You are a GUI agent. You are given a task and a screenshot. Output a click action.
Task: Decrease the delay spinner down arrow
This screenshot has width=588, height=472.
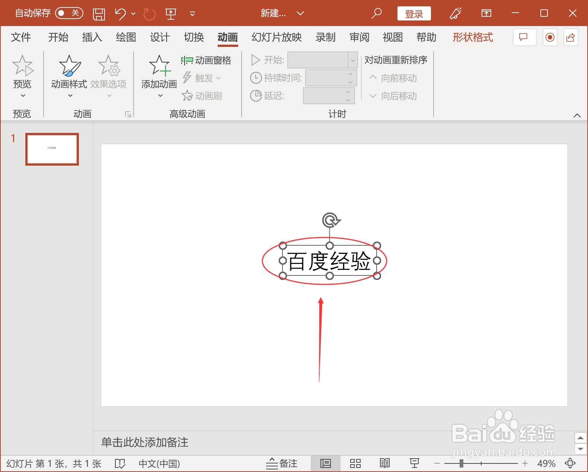(348, 100)
